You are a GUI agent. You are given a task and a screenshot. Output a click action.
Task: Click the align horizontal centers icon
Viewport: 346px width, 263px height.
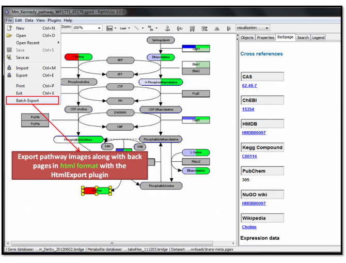167,28
